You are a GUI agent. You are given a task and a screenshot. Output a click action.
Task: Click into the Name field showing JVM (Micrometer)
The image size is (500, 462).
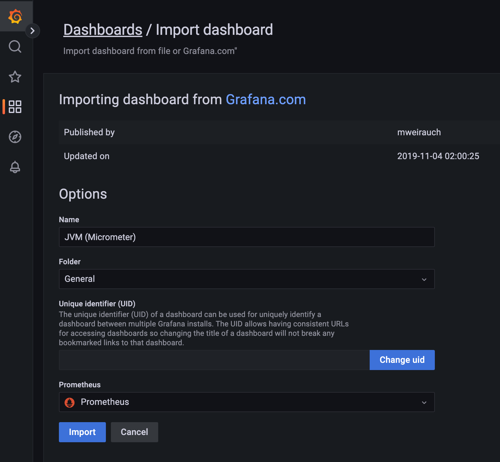tap(247, 237)
